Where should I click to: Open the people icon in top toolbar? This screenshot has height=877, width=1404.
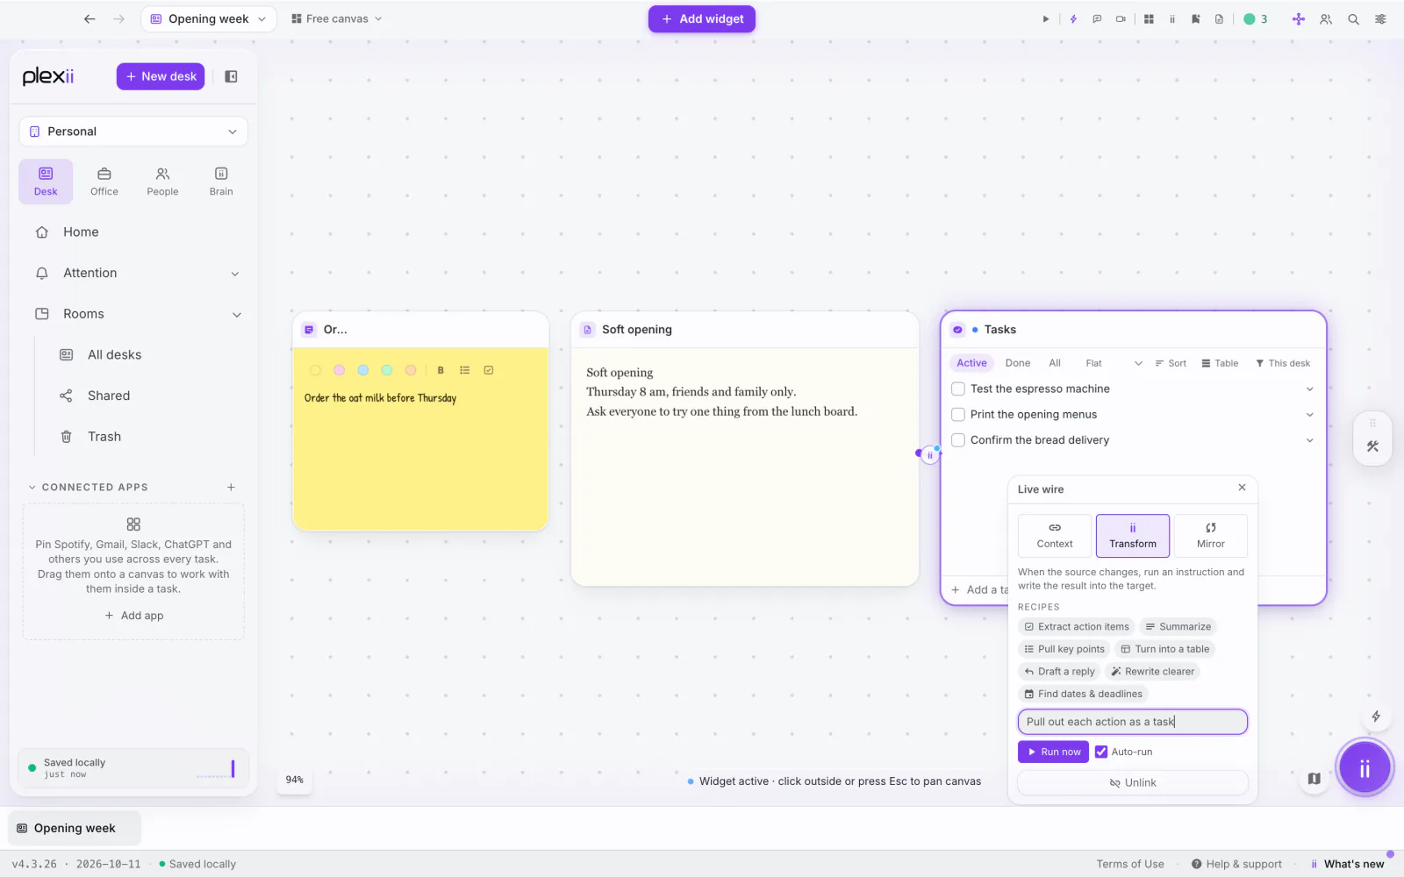[x=1326, y=19]
